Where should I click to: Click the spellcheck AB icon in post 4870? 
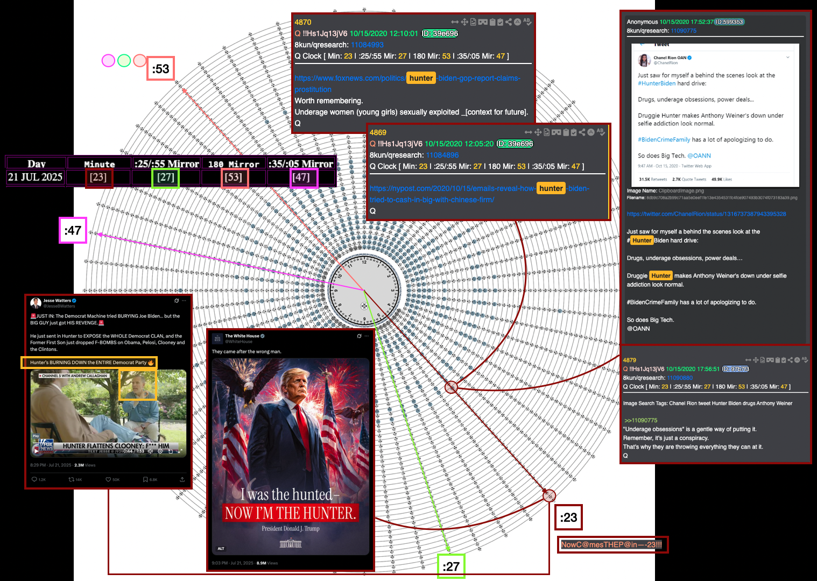click(x=527, y=22)
